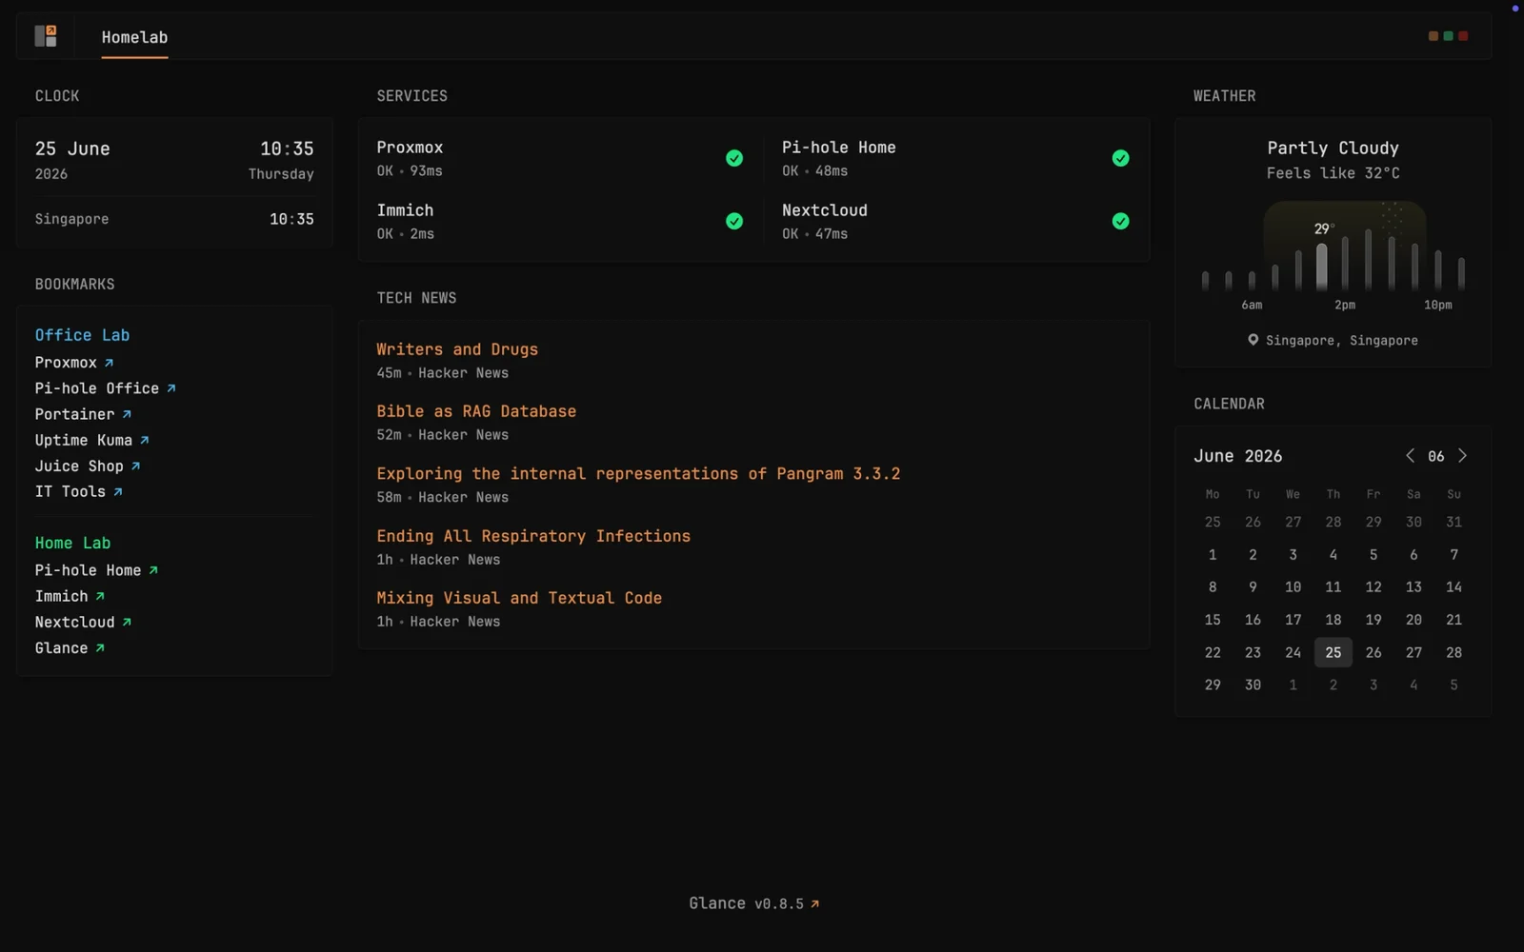
Task: Click the 'Office Lab' bookmarks group title
Action: click(82, 335)
